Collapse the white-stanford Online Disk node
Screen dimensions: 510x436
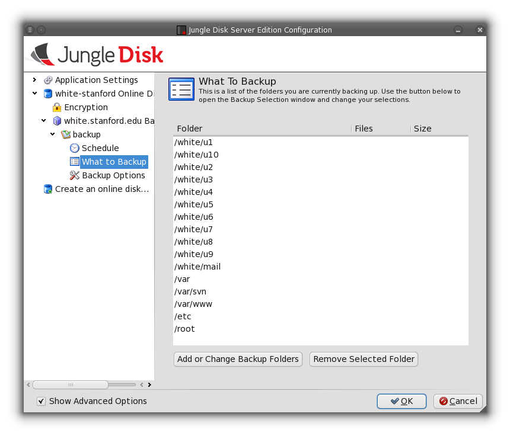point(34,94)
